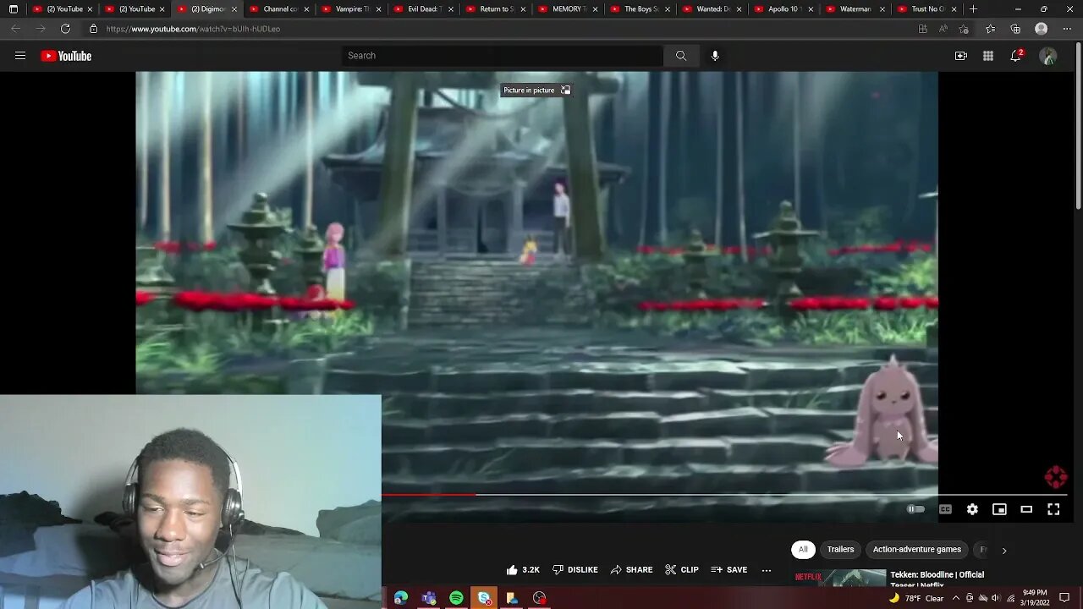
Task: Close the Digimon tab
Action: (x=234, y=9)
